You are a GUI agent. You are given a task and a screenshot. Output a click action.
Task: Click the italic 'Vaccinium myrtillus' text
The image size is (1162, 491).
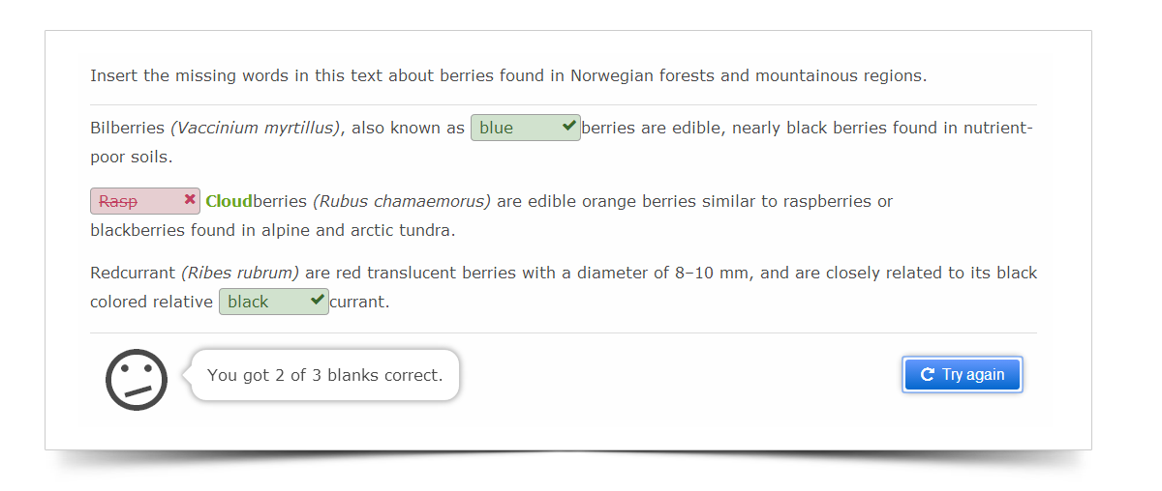tap(257, 128)
